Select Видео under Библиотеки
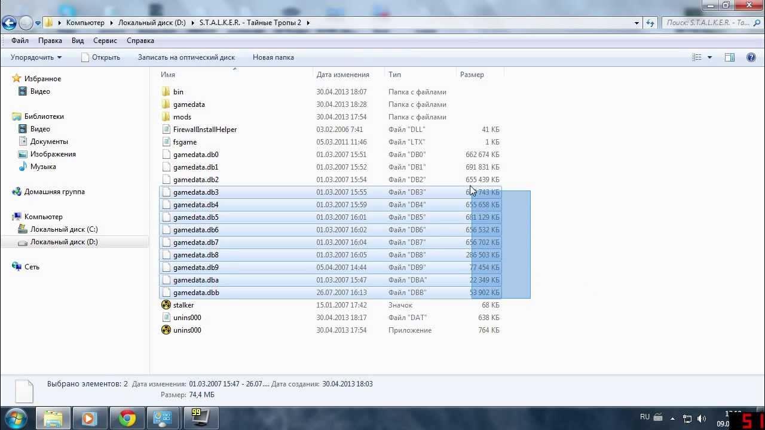Image resolution: width=765 pixels, height=430 pixels. (40, 129)
